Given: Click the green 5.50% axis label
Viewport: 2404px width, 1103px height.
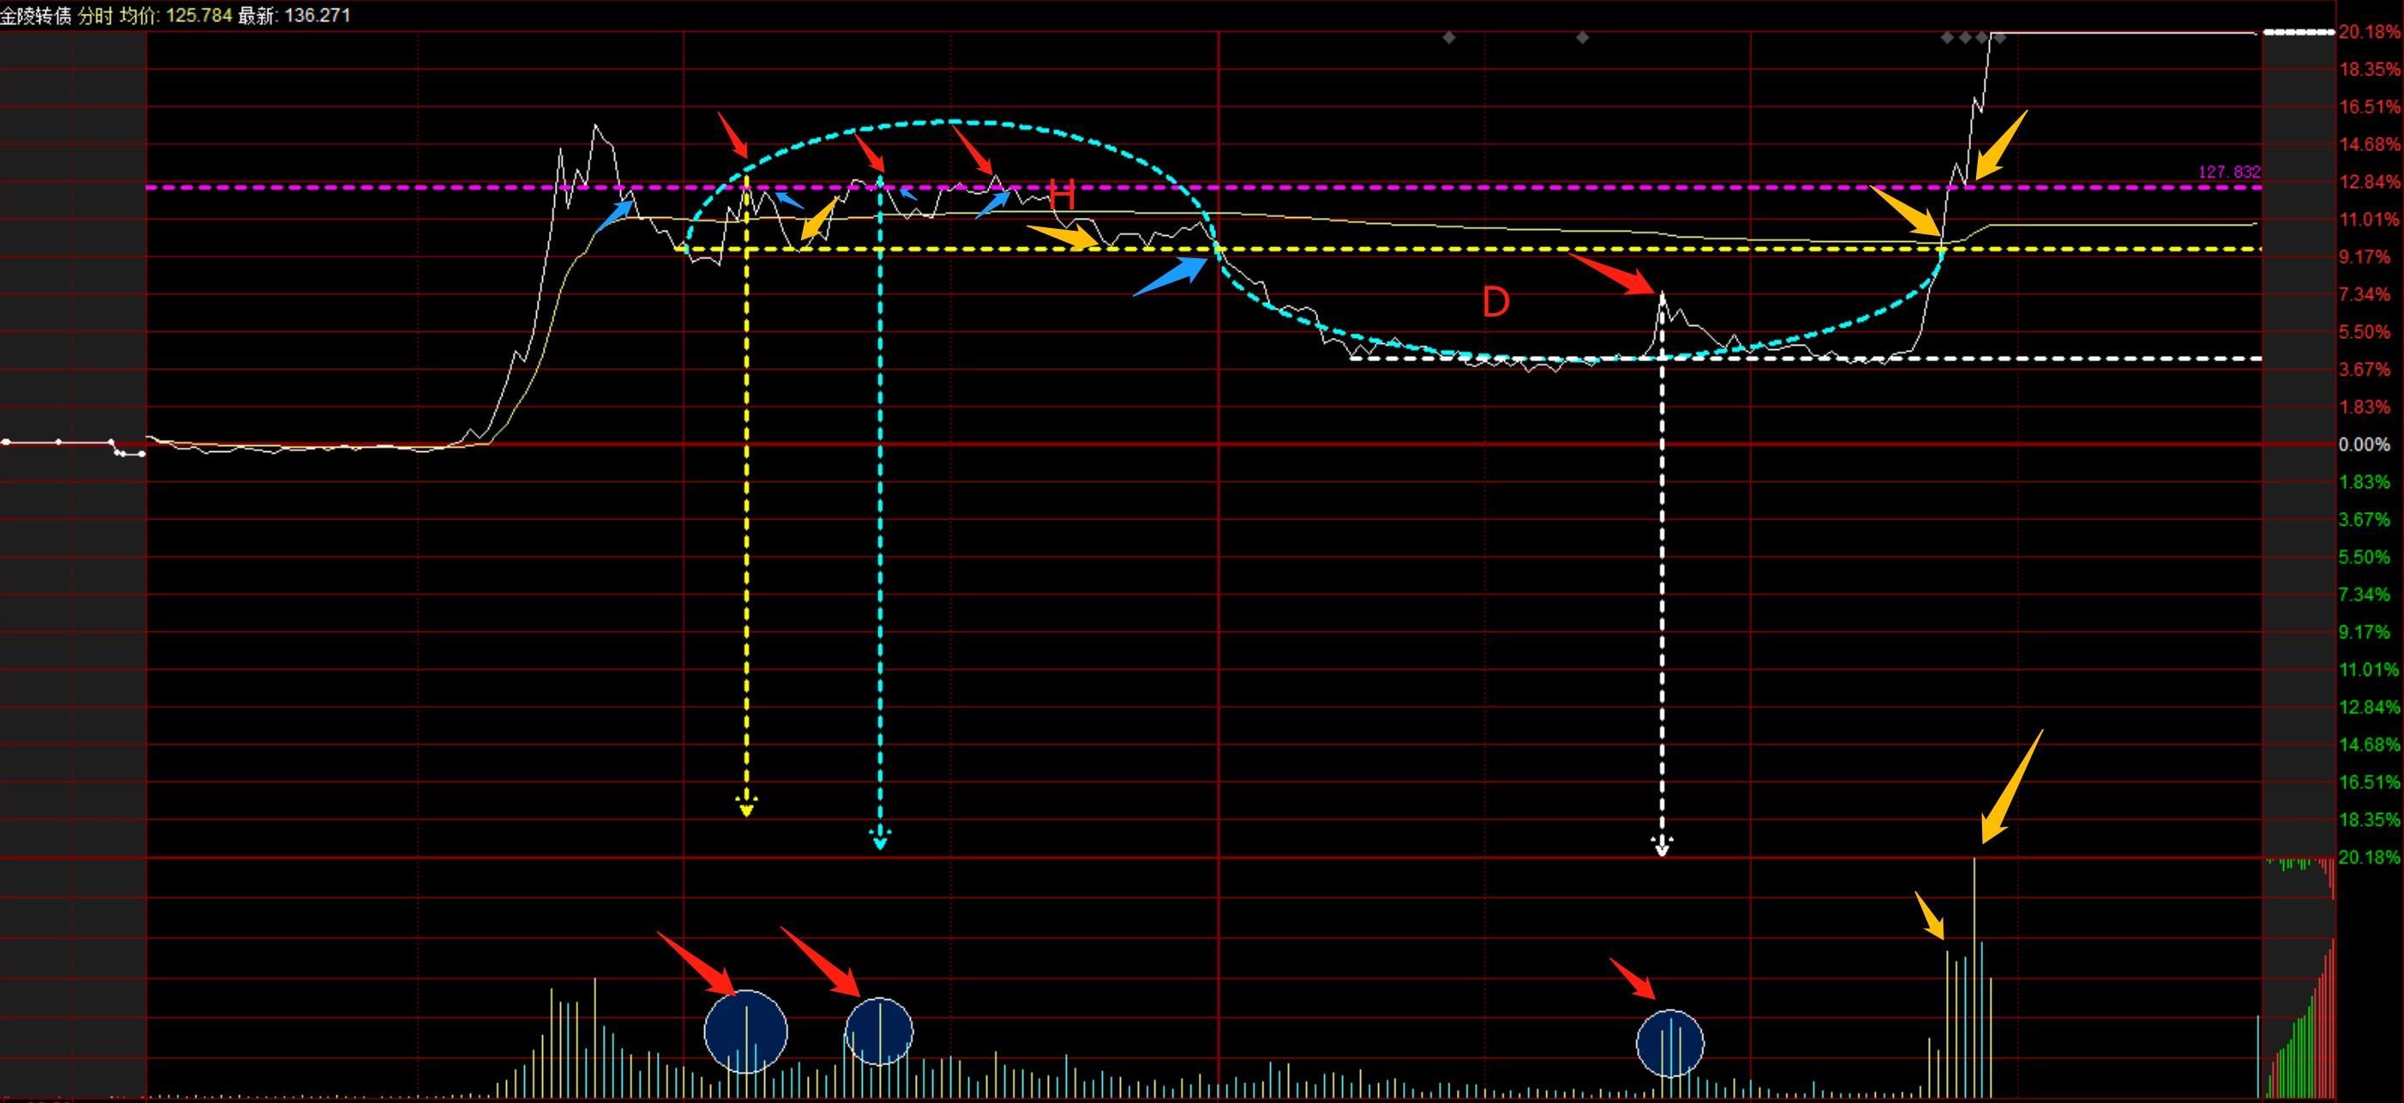Looking at the screenshot, I should pyautogui.click(x=2365, y=558).
